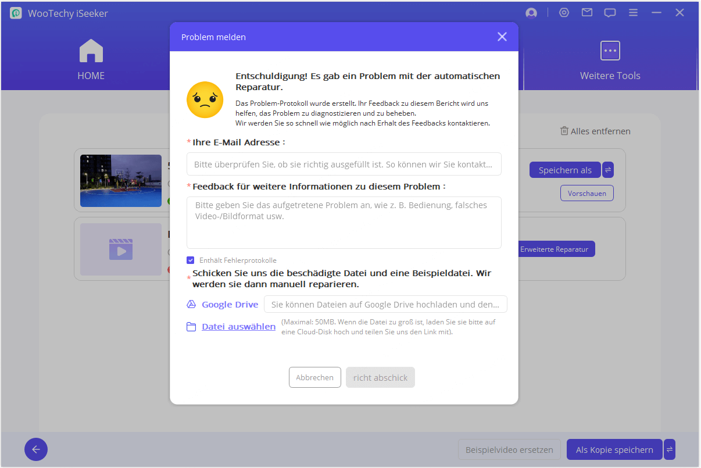Expand options beside Als Kopie speichern
This screenshot has height=468, width=701.
tap(670, 449)
